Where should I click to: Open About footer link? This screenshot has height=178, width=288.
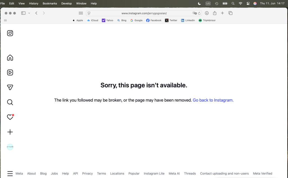pyautogui.click(x=31, y=173)
